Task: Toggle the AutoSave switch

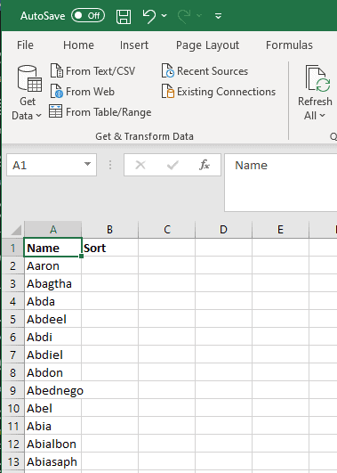Action: (x=88, y=15)
